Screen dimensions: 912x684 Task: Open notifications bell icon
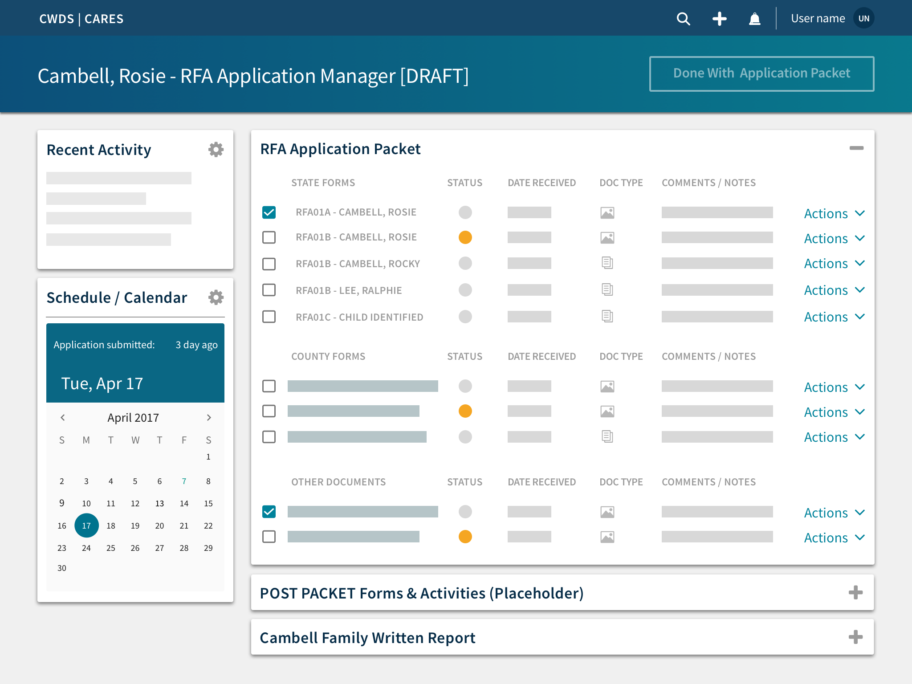754,19
